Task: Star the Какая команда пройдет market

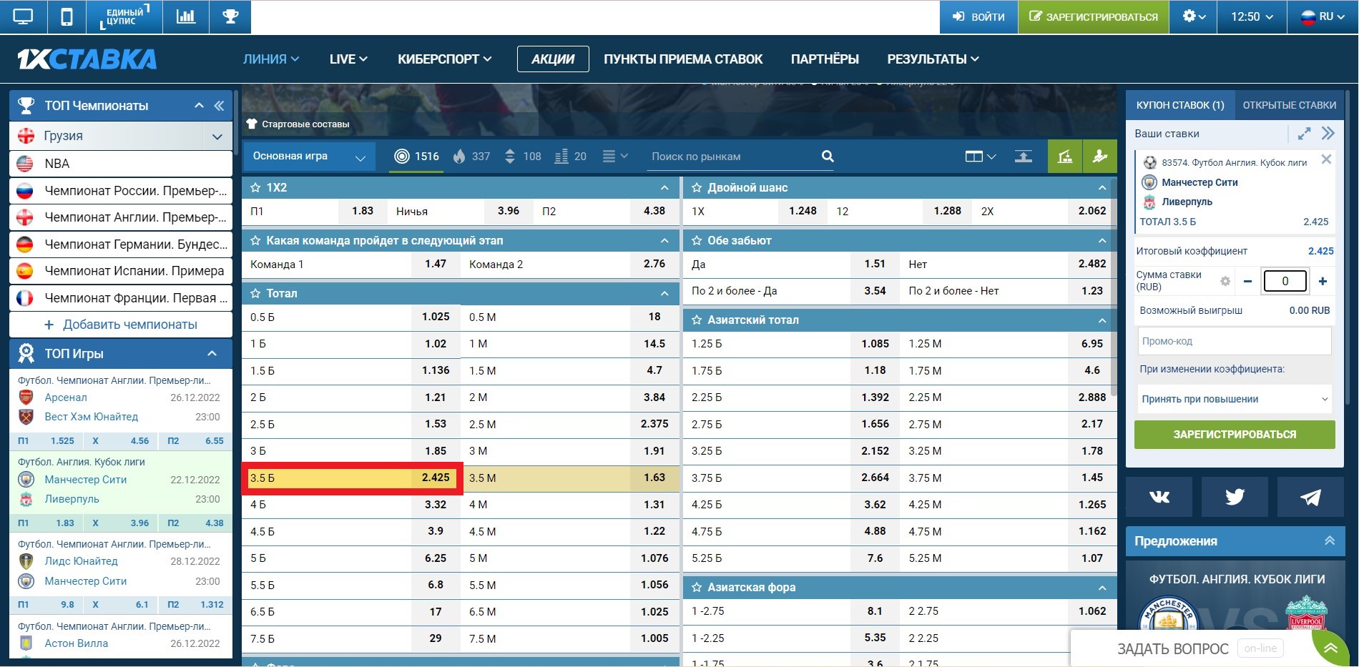Action: coord(255,241)
